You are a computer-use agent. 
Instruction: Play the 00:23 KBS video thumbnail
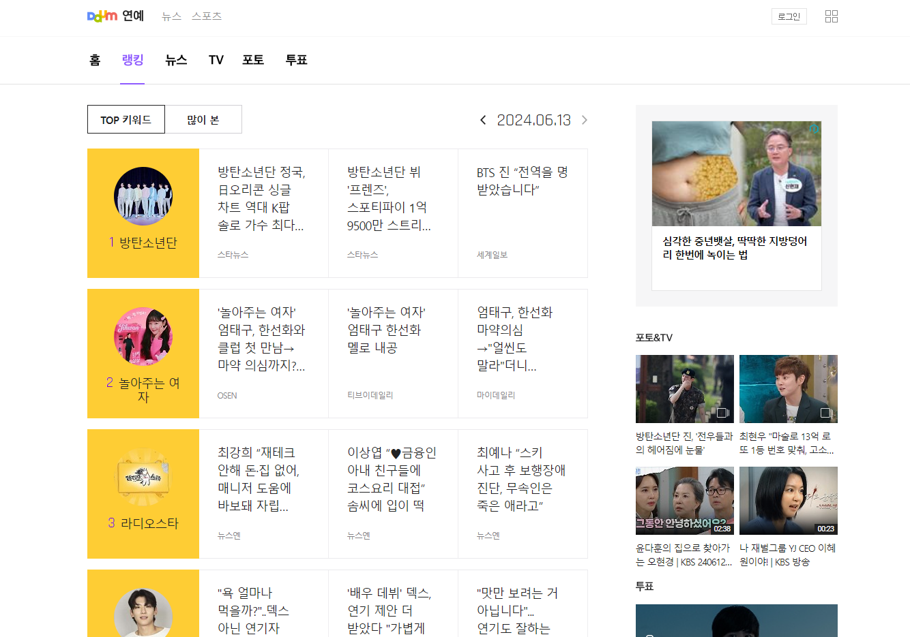[789, 501]
